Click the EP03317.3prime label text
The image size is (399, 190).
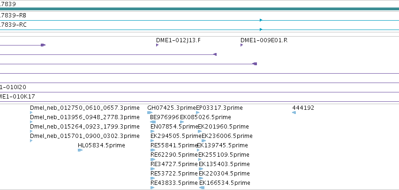(219, 108)
